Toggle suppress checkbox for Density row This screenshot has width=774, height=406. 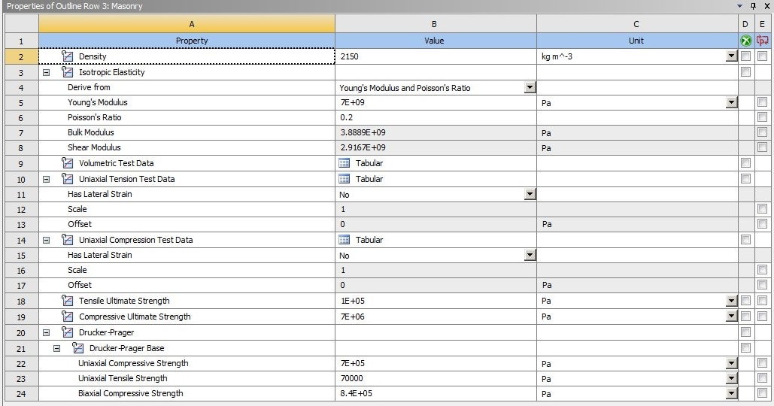pyautogui.click(x=746, y=56)
